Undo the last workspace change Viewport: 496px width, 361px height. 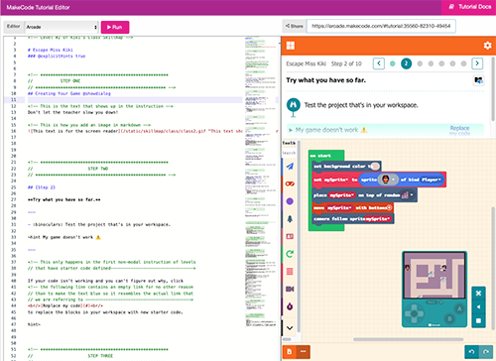coord(472,352)
